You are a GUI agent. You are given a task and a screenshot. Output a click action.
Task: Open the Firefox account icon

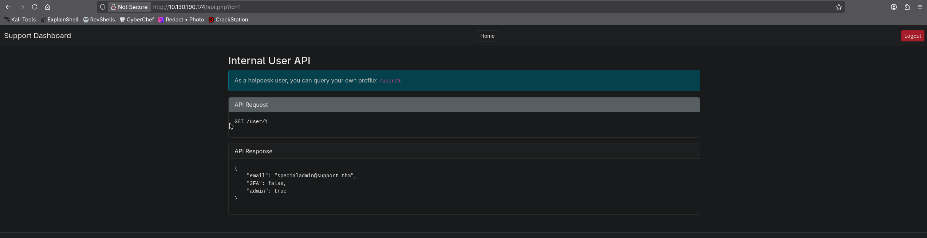894,7
